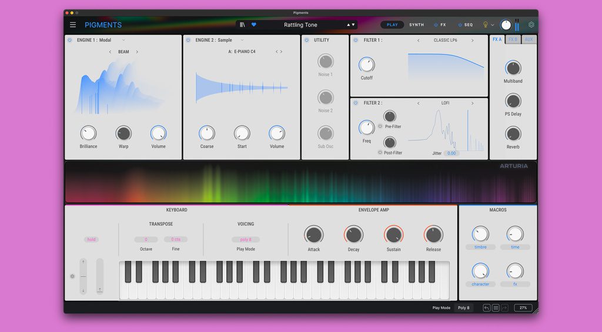Image resolution: width=602 pixels, height=332 pixels.
Task: Enable the Post-Filter power switch
Action: tap(380, 152)
